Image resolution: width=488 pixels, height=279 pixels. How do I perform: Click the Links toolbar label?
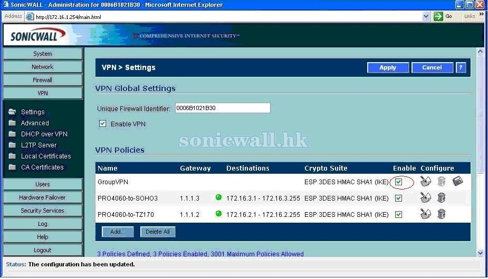[x=470, y=16]
